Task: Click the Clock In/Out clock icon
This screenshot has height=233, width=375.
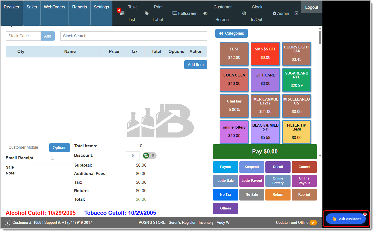Action: 244,13
